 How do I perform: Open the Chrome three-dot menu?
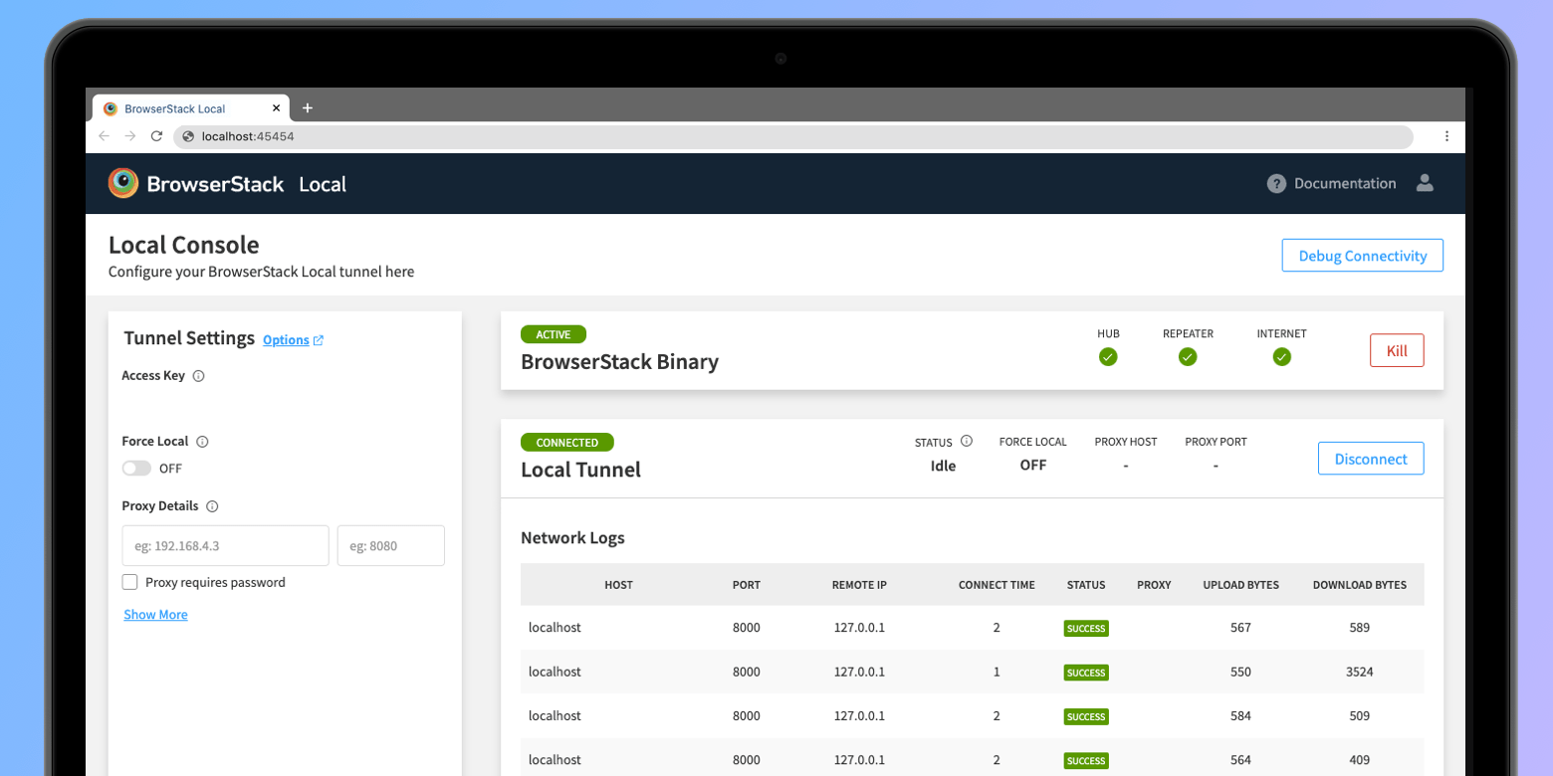pyautogui.click(x=1446, y=136)
